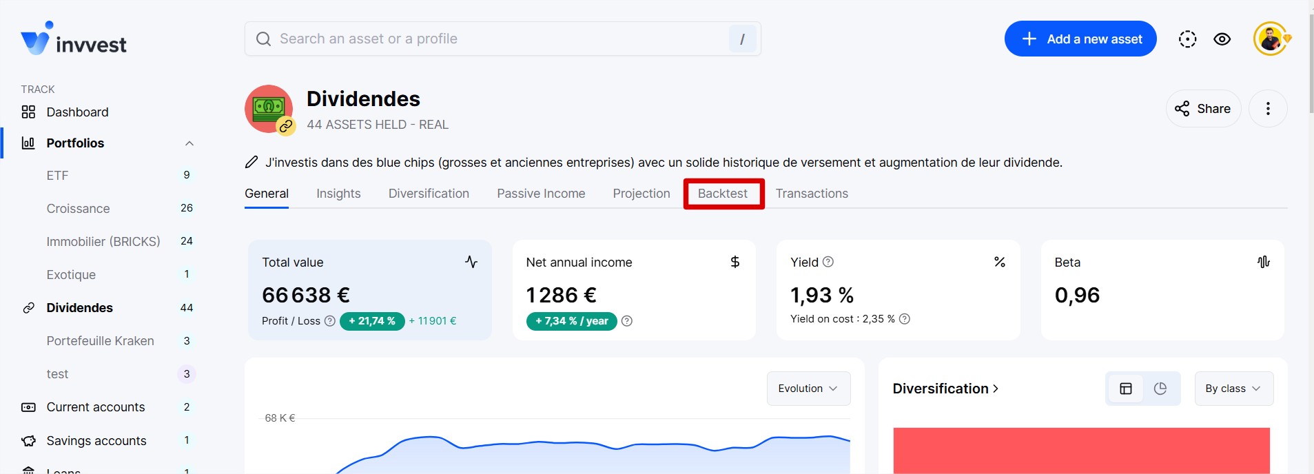Switch to the Insights tab
This screenshot has width=1314, height=474.
click(x=338, y=194)
